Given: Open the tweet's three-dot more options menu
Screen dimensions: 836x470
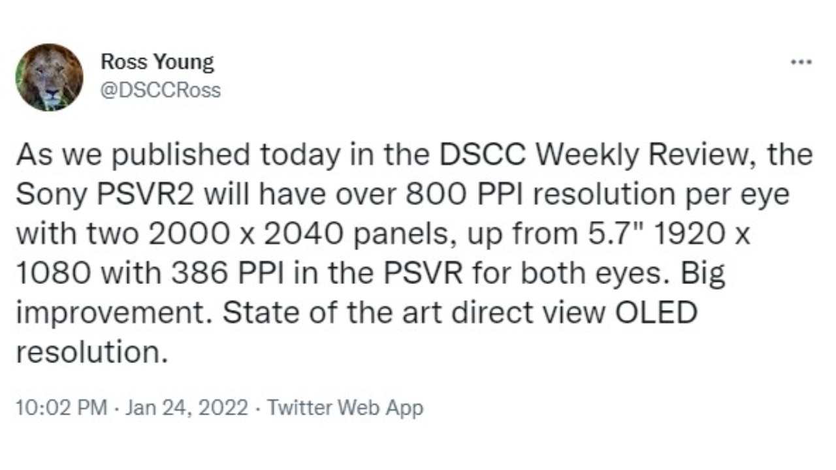Looking at the screenshot, I should (801, 63).
